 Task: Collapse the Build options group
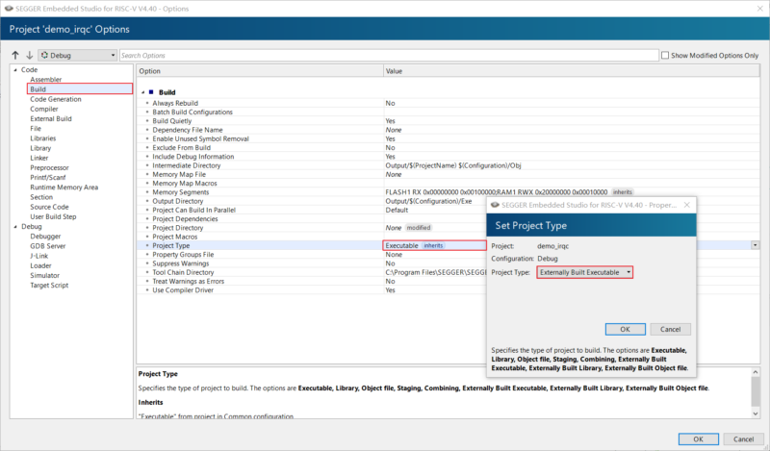[x=141, y=91]
